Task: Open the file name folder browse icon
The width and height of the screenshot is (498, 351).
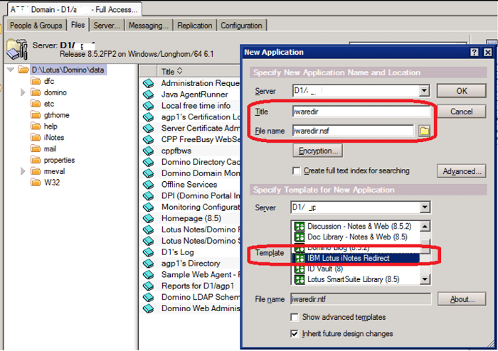Action: (424, 131)
